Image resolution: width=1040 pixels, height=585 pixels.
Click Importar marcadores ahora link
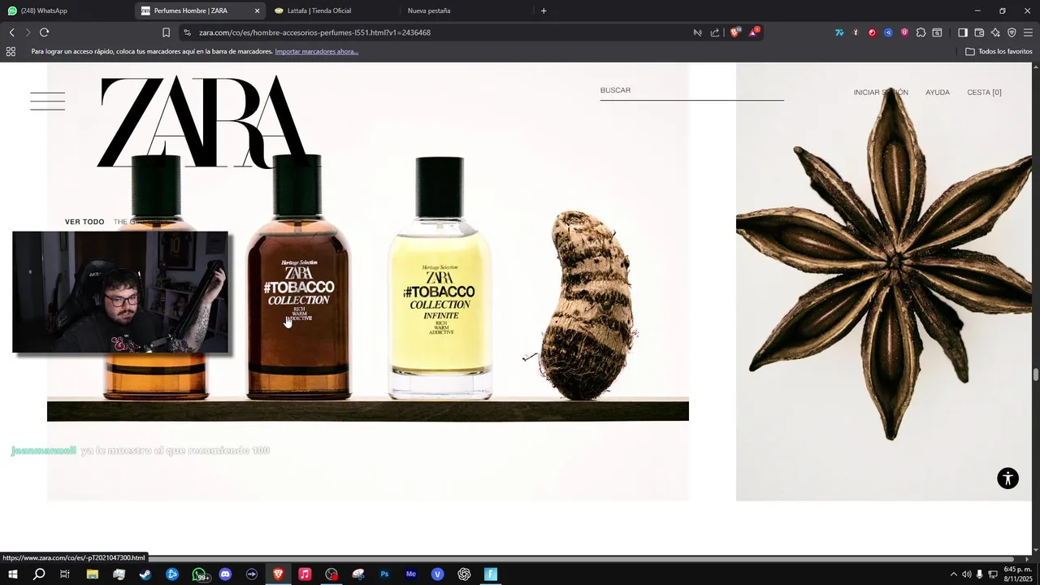click(317, 51)
